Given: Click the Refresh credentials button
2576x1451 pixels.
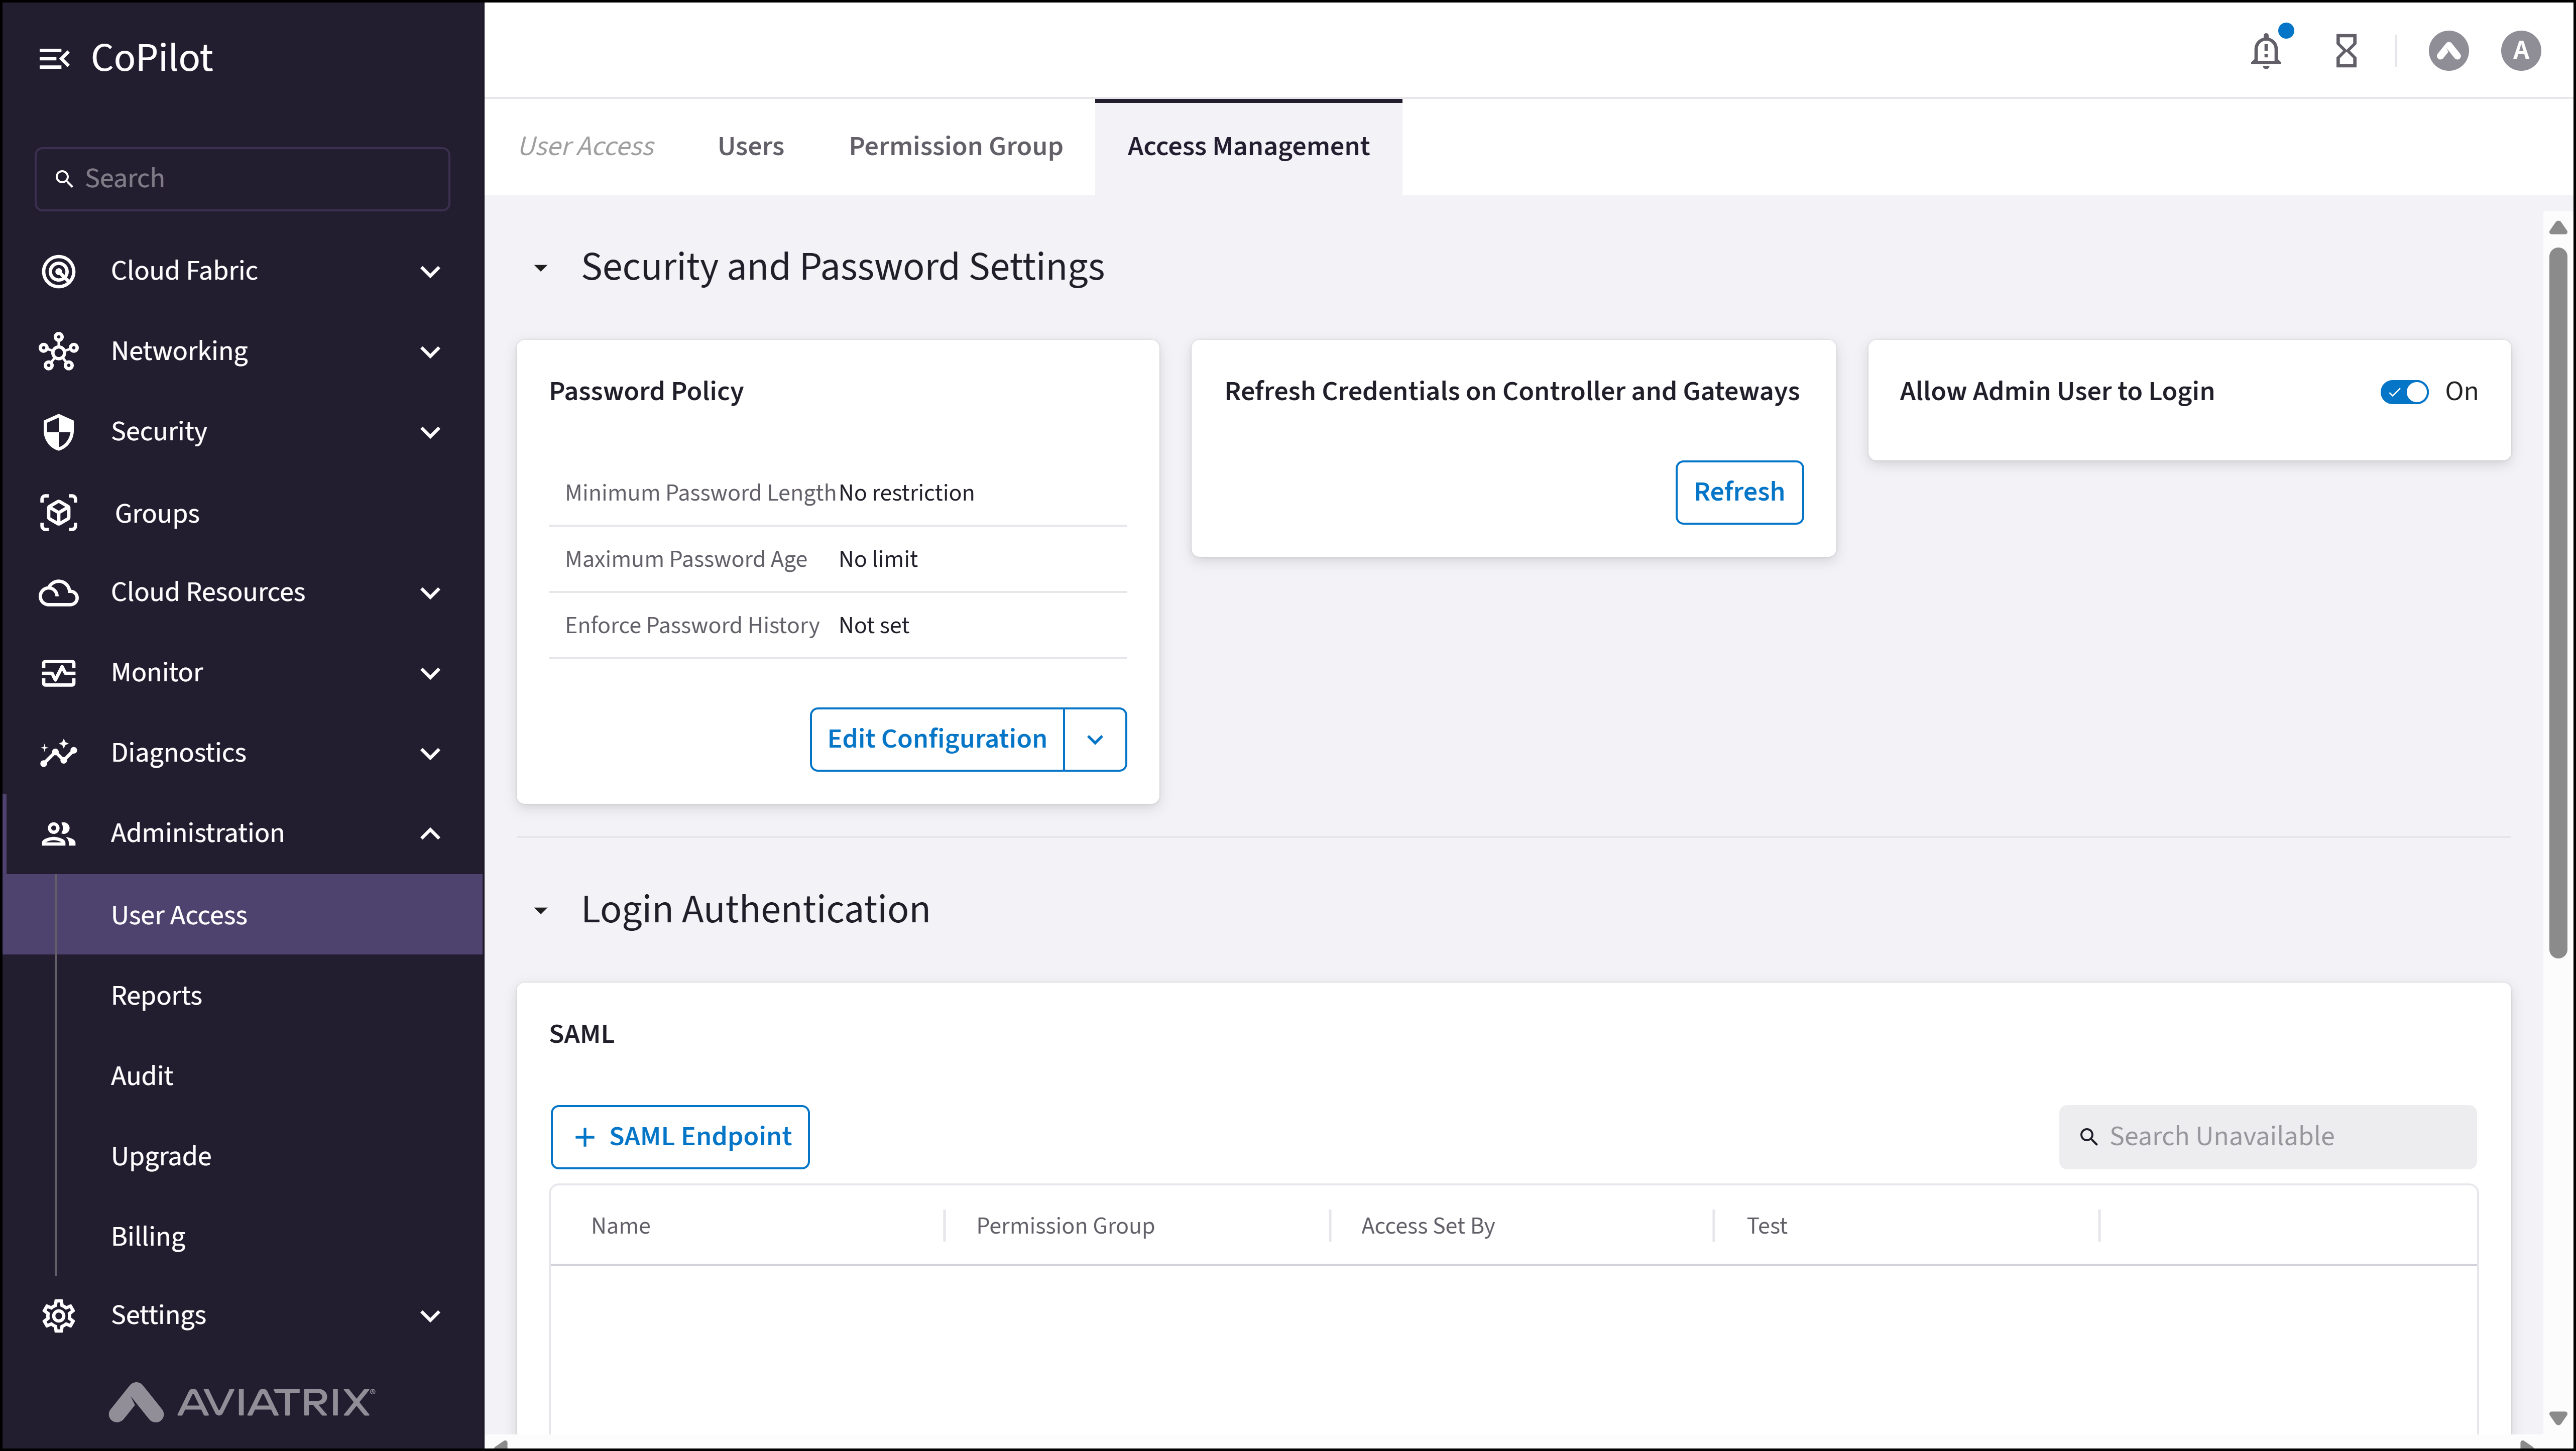Looking at the screenshot, I should 1739,492.
